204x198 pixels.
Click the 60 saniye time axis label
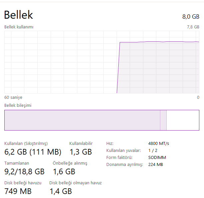[x=13, y=97]
